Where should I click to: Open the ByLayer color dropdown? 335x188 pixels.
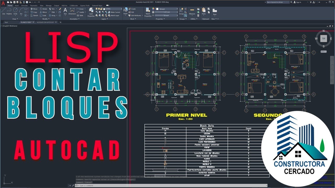coord(177,9)
